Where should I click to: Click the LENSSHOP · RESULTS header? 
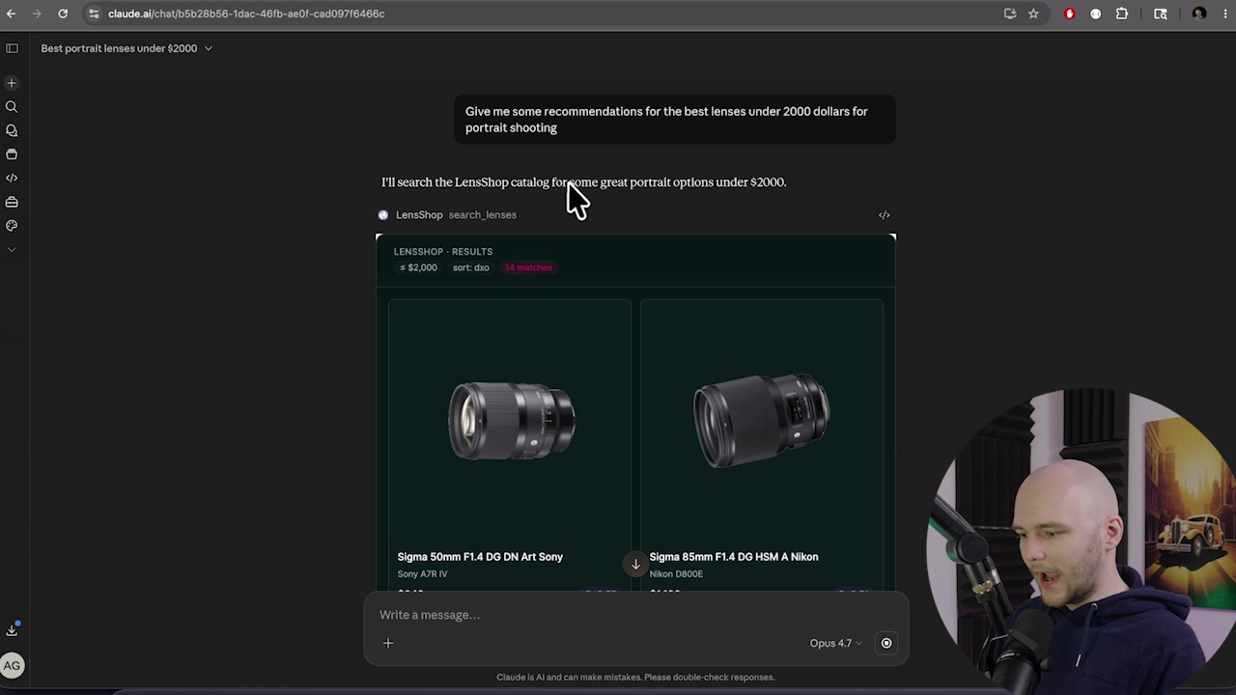[x=443, y=252]
